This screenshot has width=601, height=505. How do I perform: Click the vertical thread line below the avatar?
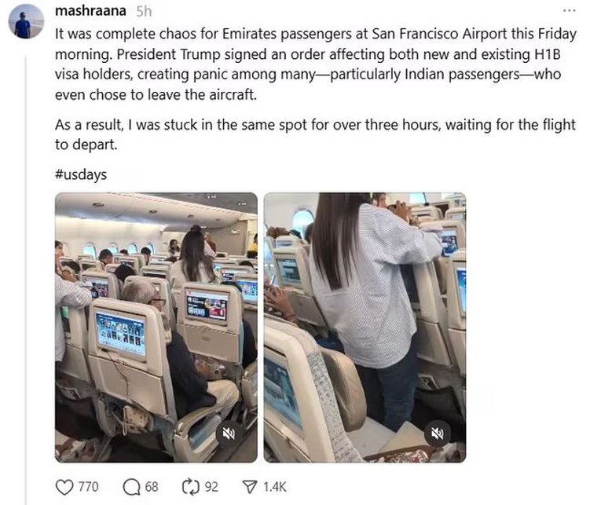(26, 280)
